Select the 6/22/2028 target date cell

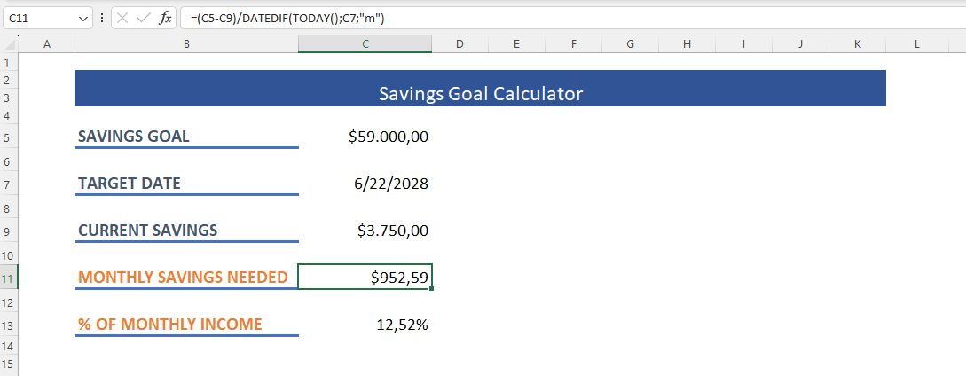[x=365, y=184]
